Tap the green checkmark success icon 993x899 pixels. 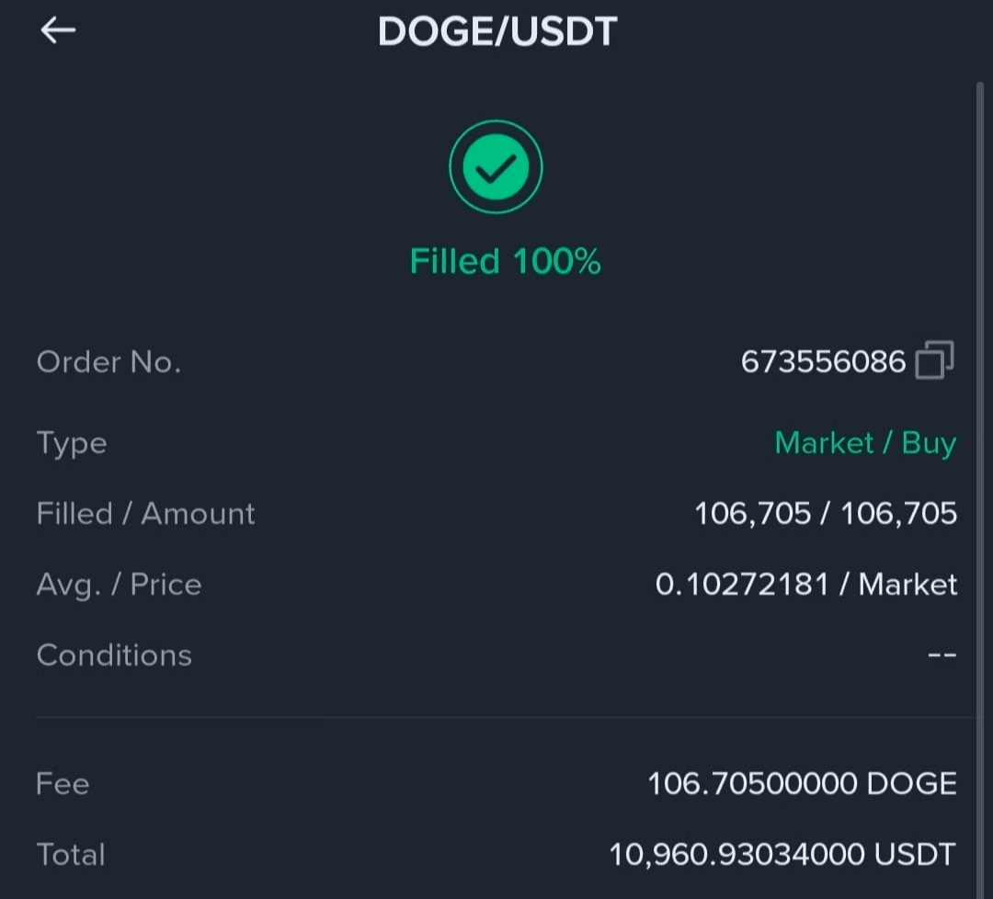(x=496, y=167)
